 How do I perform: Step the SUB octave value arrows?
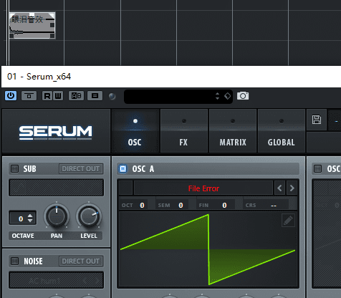[x=30, y=218]
